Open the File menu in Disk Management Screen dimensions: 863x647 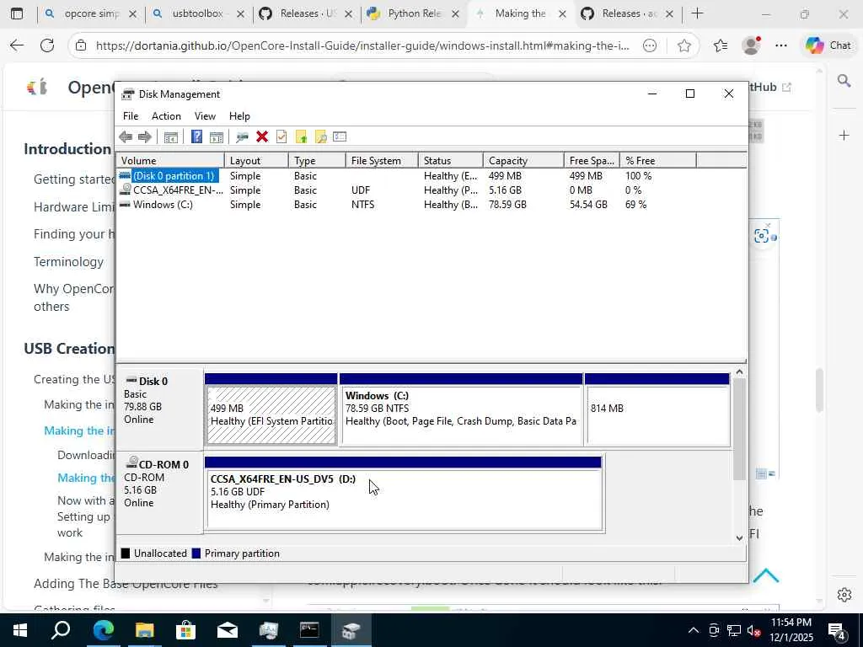[x=131, y=116]
